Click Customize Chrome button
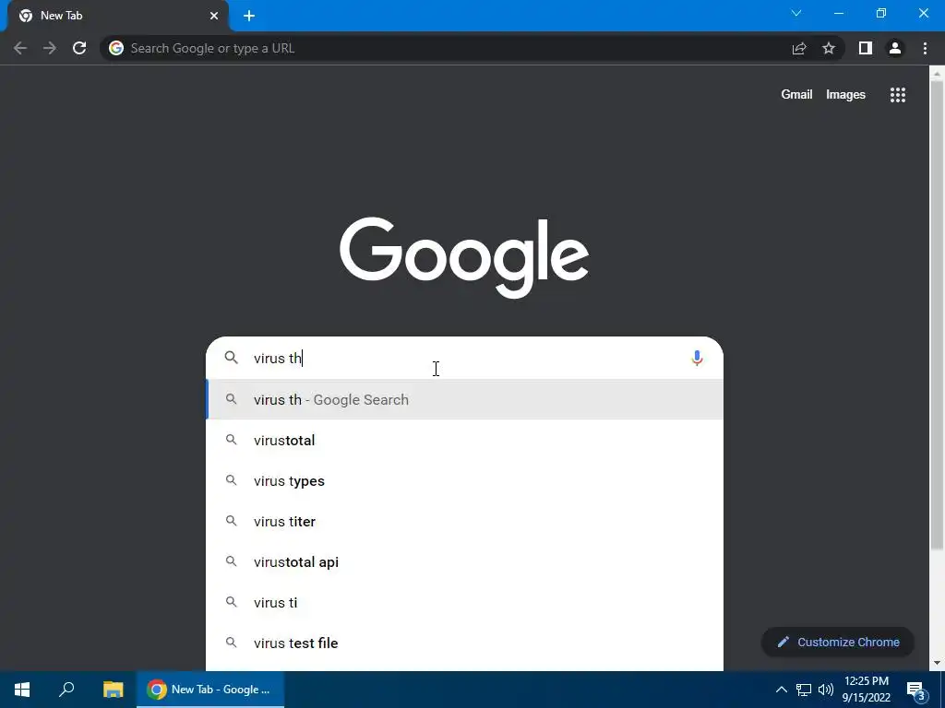The image size is (945, 708). point(838,643)
